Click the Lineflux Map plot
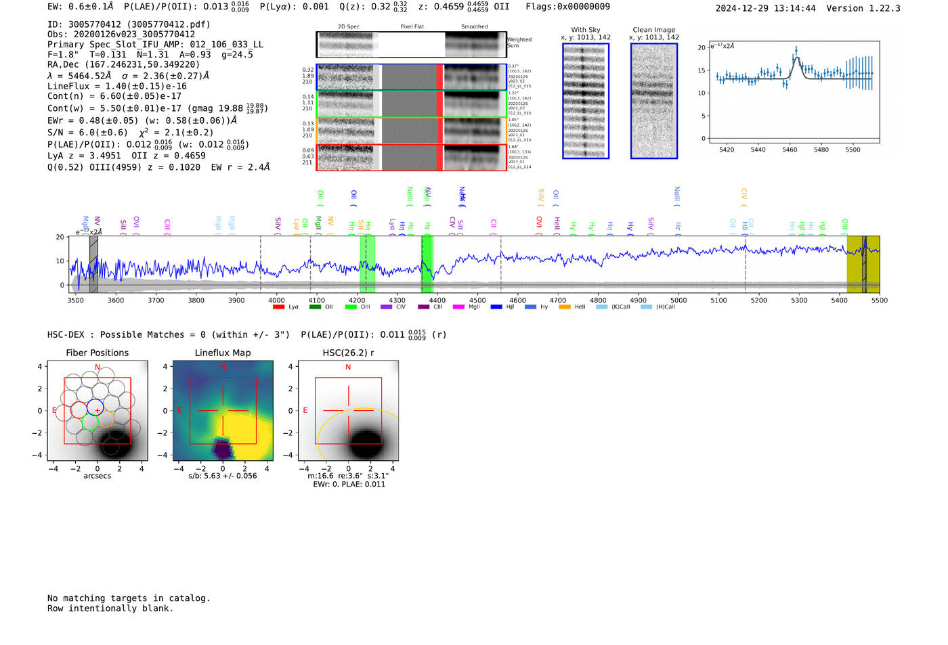This screenshot has height=645, width=948. point(223,411)
